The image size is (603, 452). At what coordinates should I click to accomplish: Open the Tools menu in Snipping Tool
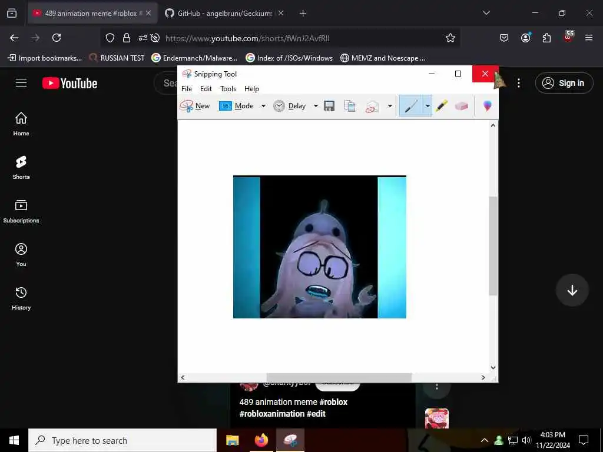coord(228,89)
